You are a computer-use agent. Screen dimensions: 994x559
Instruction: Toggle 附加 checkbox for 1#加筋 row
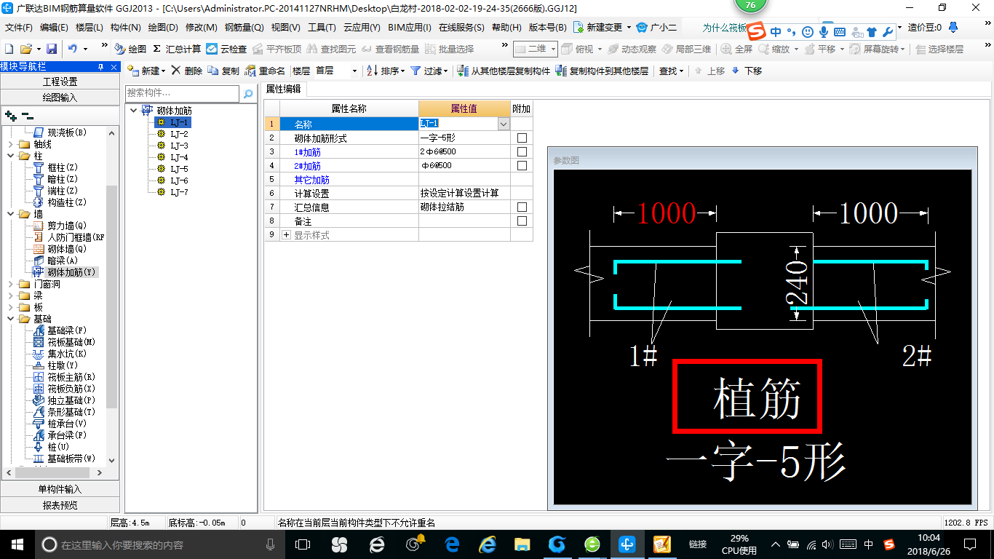click(522, 151)
